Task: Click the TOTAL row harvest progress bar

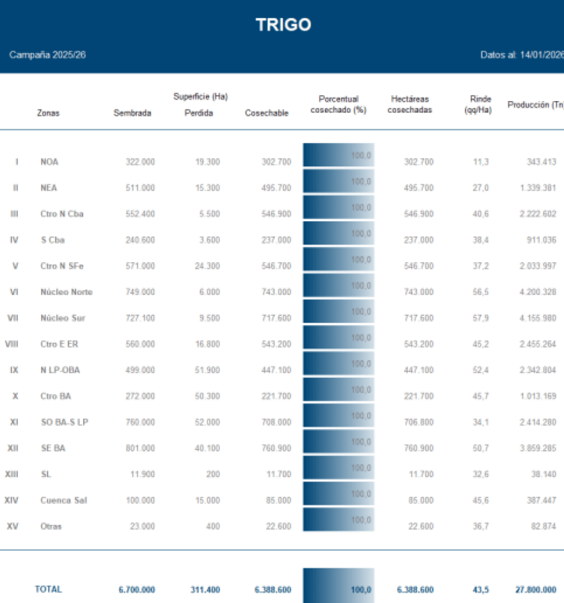Action: tap(338, 586)
